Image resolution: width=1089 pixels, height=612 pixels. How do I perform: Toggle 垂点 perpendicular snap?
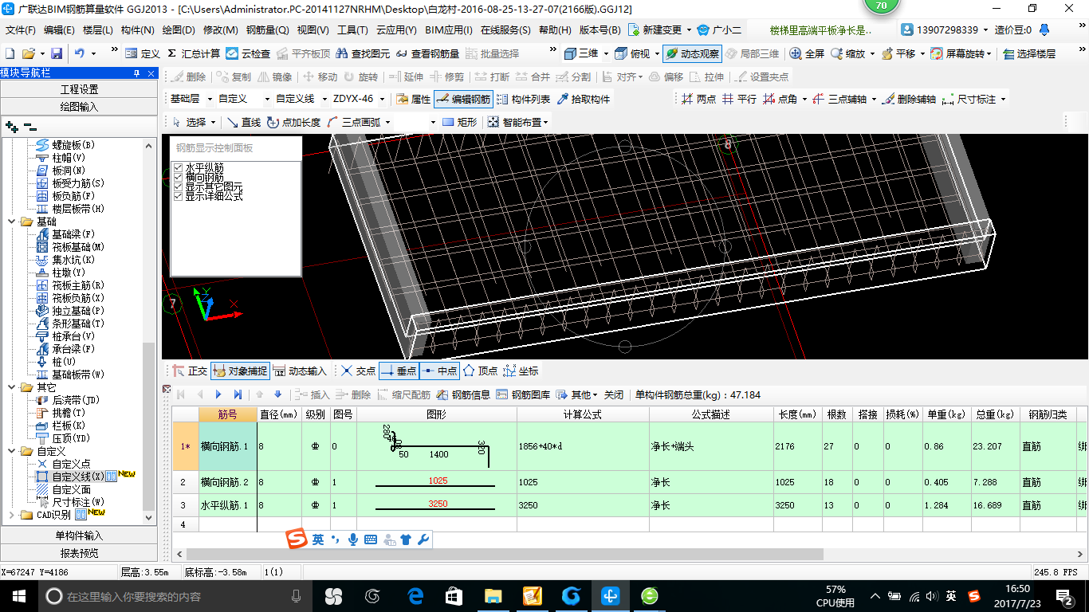[399, 371]
